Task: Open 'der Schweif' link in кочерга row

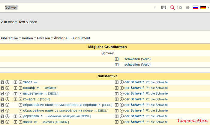Action: pyautogui.click(x=134, y=99)
